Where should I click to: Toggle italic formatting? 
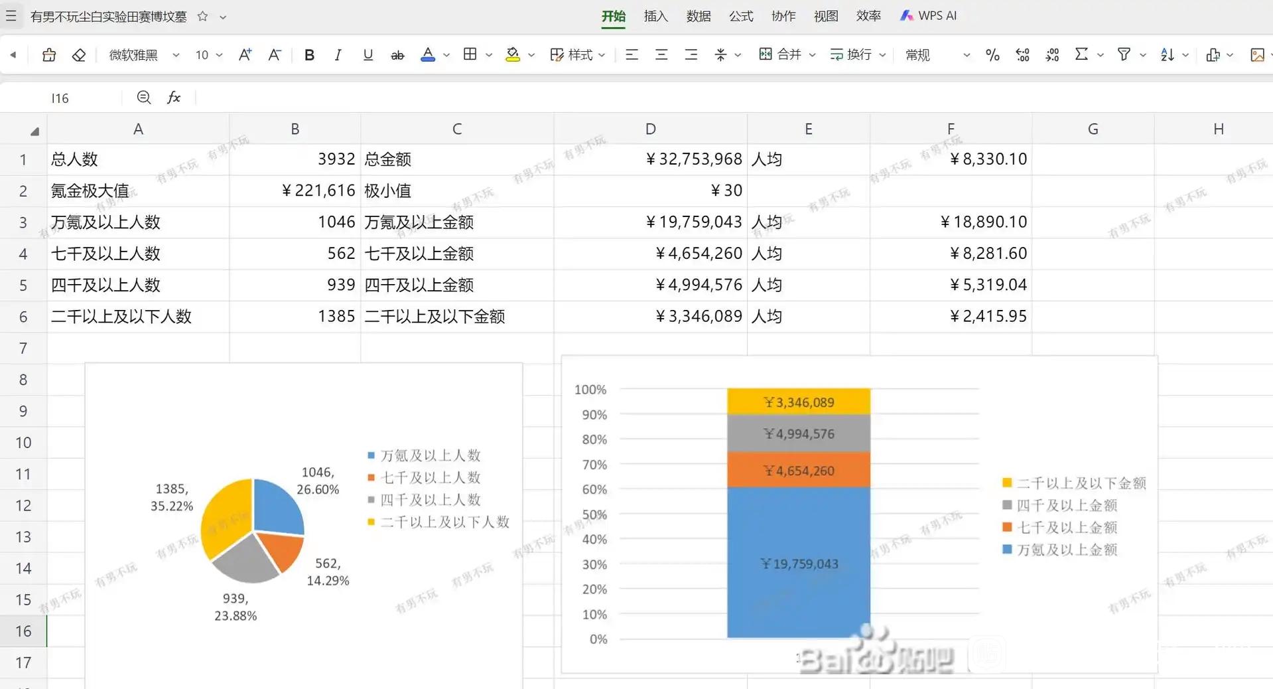click(338, 55)
